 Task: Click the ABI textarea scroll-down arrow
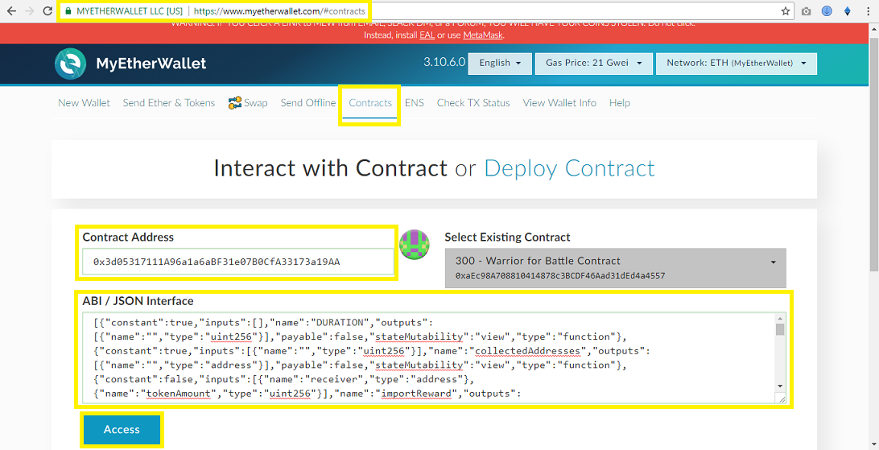click(x=780, y=386)
